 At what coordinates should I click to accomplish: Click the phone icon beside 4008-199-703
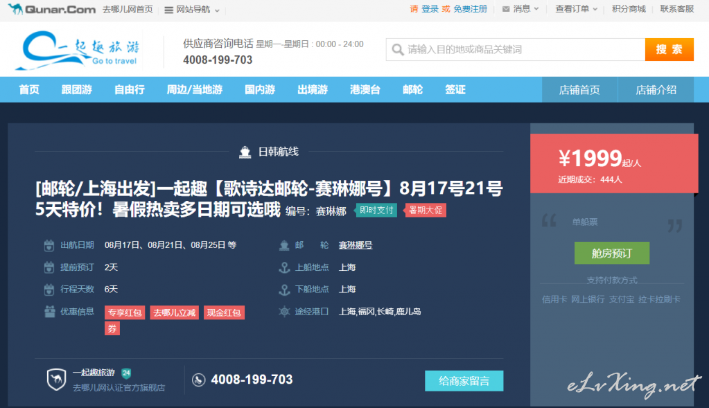pyautogui.click(x=198, y=380)
